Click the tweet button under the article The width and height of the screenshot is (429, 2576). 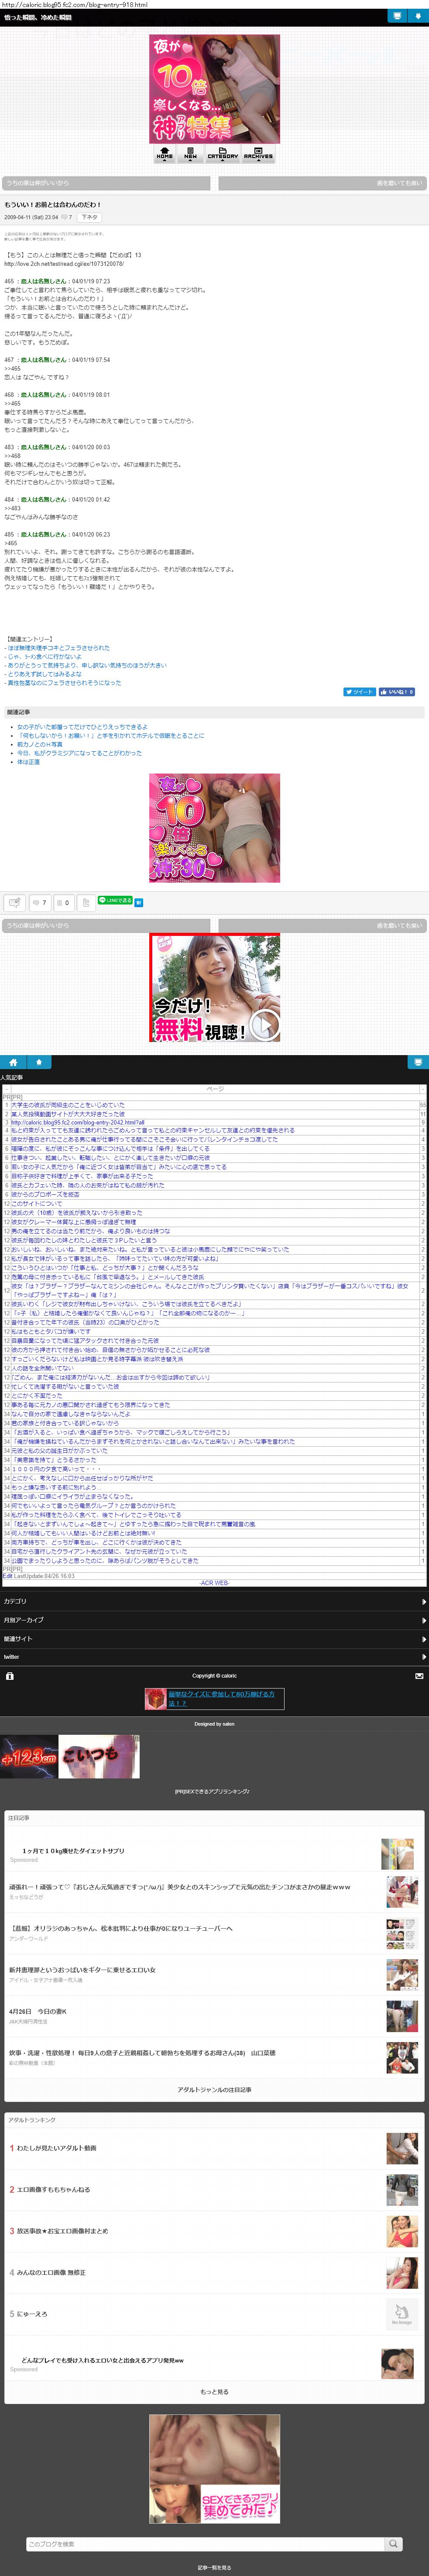pos(359,692)
